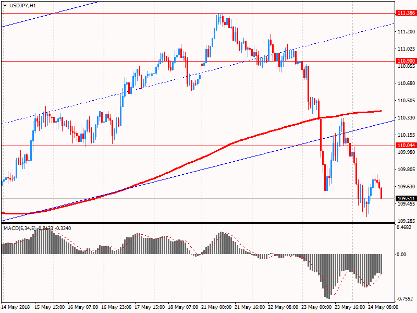Image resolution: width=417 pixels, height=313 pixels.
Task: Click the 15 May 15:00 time label
Action: tap(50, 307)
